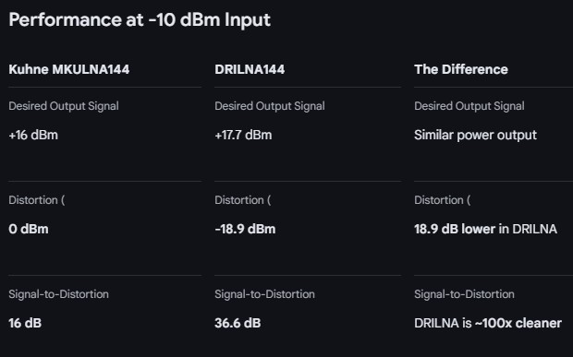573x357 pixels.
Task: Click the 36.6 dB signal-to-distortion value
Action: tap(238, 323)
